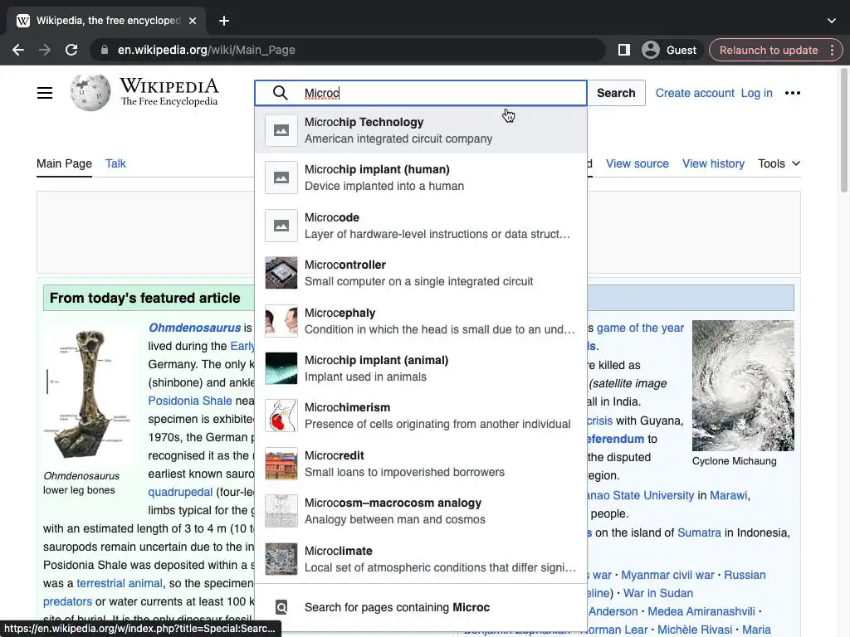Choose the Microcontroller suggestion

(x=421, y=273)
